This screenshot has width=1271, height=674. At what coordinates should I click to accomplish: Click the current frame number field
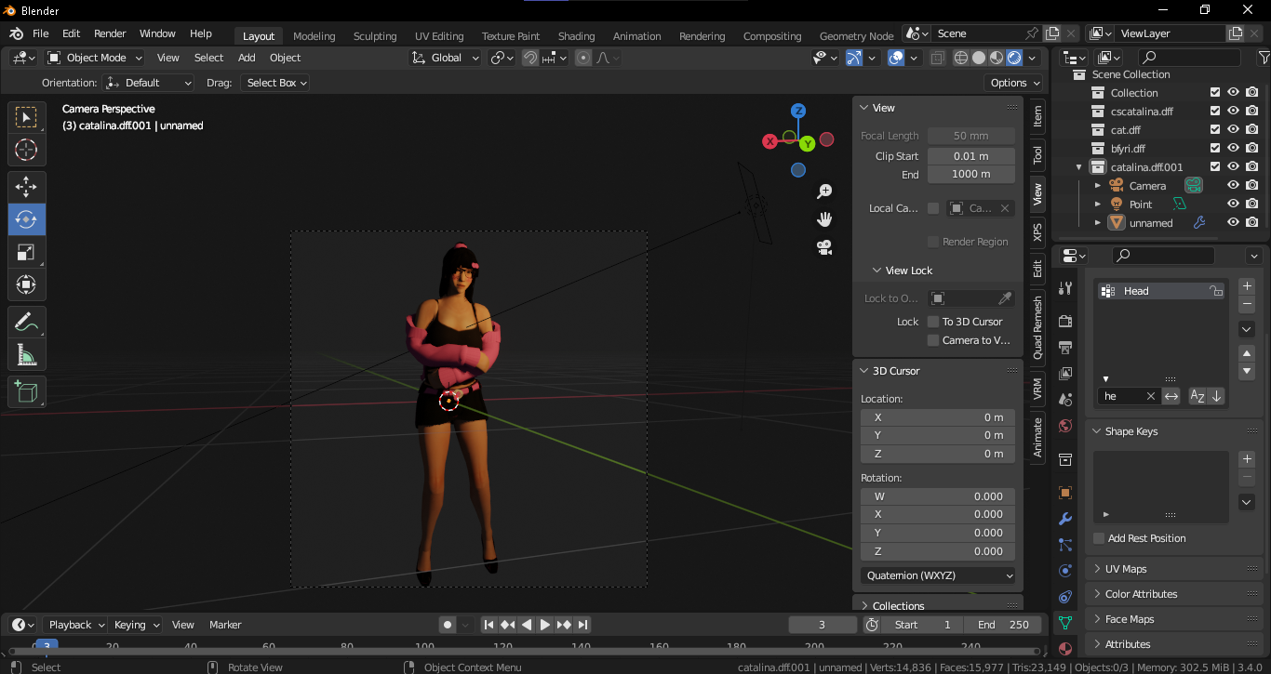823,625
